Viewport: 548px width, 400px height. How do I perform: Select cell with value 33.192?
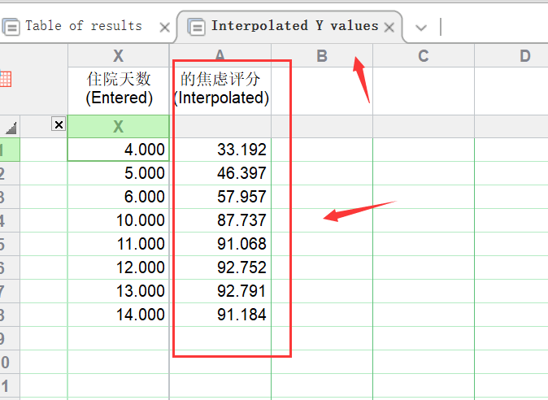[x=220, y=150]
